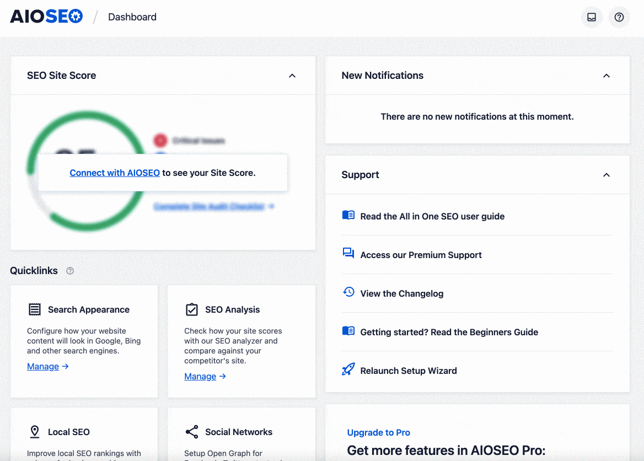Open the Connect with AIOSEO link

pos(114,173)
